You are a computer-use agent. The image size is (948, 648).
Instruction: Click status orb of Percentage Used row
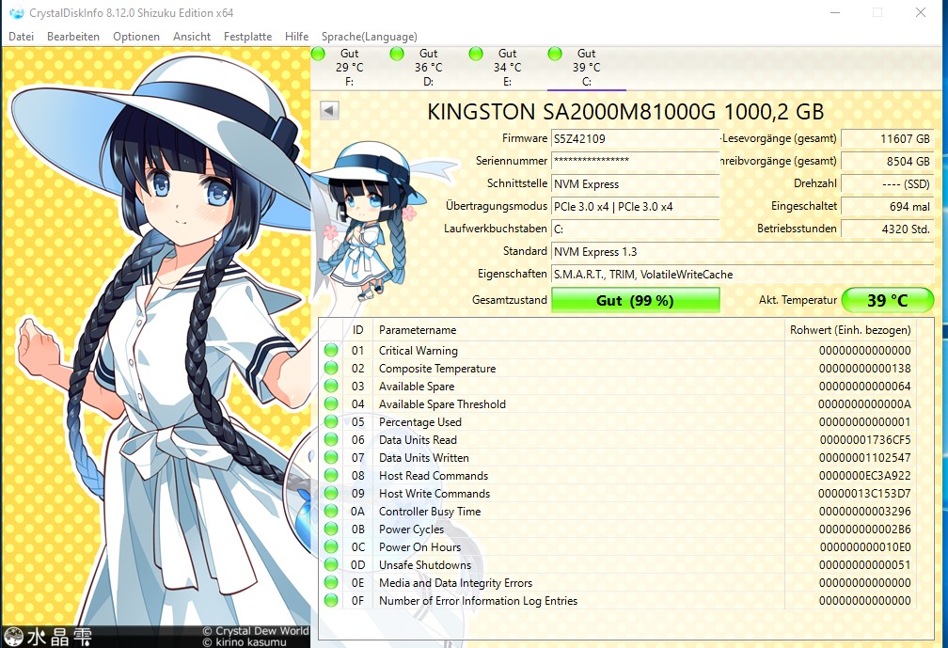point(331,421)
